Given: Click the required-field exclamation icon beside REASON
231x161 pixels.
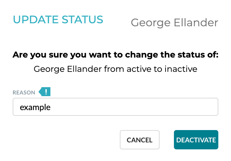Looking at the screenshot, I should pos(45,92).
